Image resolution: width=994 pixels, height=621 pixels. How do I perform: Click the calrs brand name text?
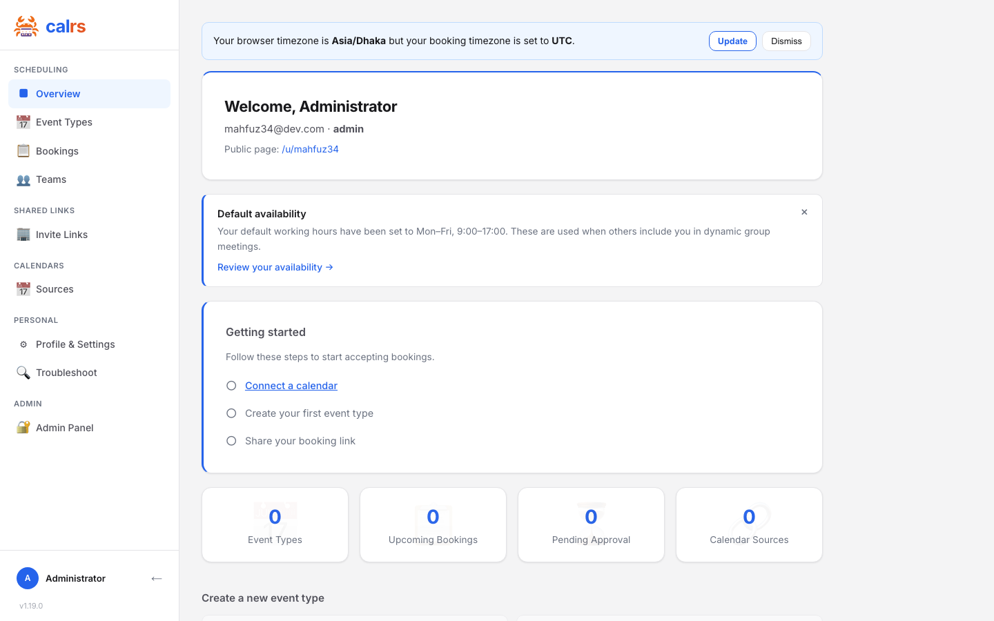pos(66,26)
